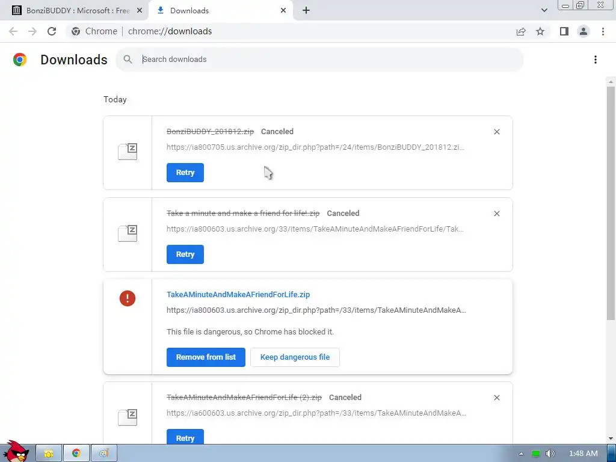Open the Angry Birds start button
The width and height of the screenshot is (616, 462).
(16, 452)
